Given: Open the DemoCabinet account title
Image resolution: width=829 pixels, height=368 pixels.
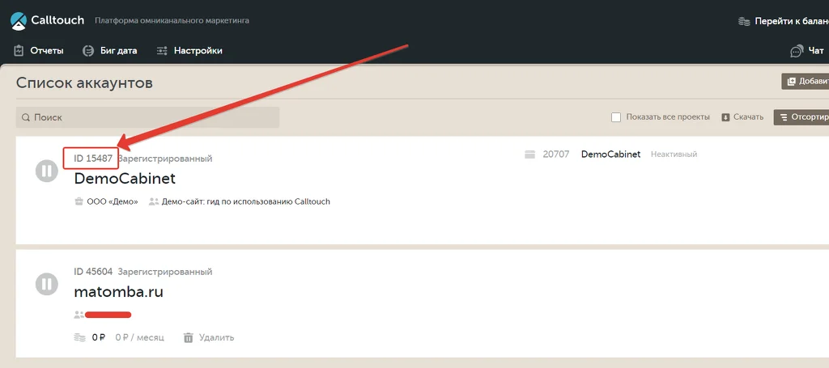Looking at the screenshot, I should [125, 179].
